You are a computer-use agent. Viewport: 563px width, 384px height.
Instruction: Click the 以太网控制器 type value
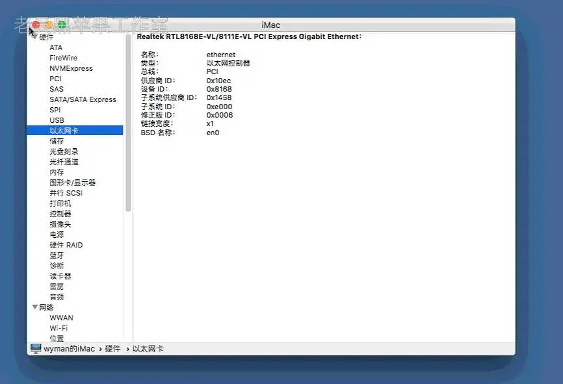coord(228,63)
